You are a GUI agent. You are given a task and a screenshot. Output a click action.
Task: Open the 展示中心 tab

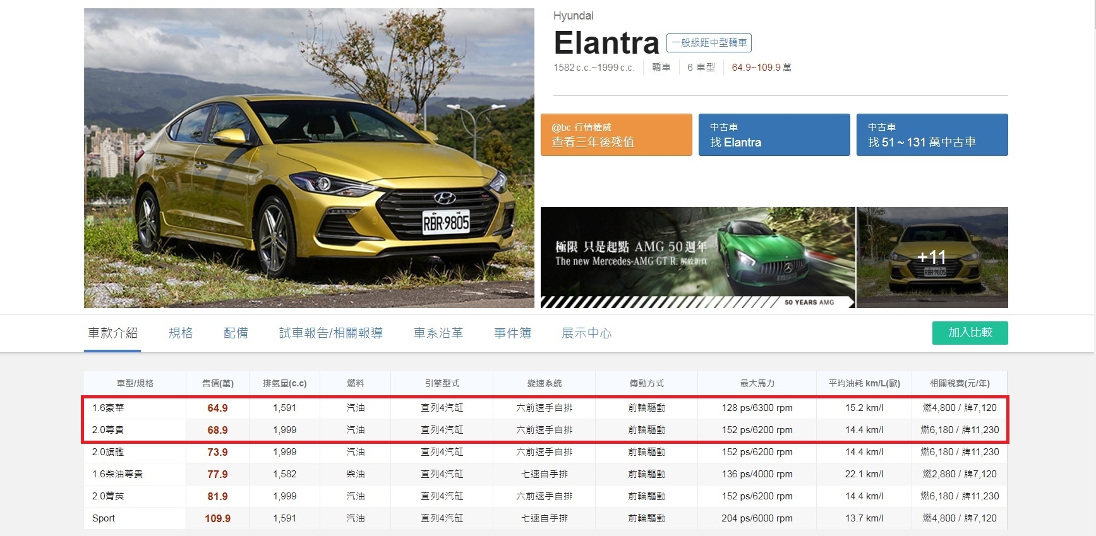(586, 333)
